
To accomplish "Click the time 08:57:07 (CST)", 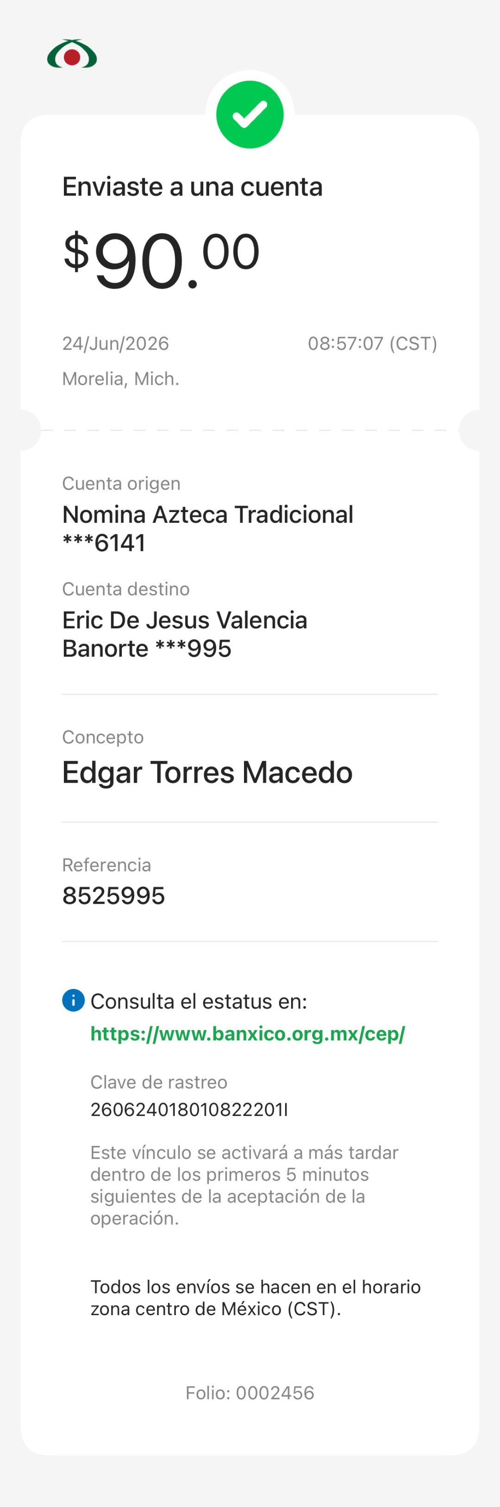I will (x=373, y=343).
